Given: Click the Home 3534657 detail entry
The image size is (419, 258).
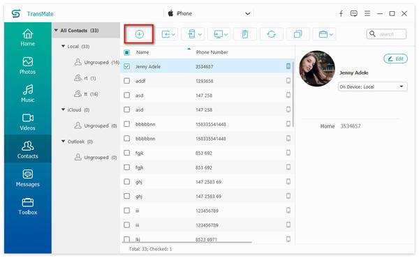Looking at the screenshot, I should 340,126.
